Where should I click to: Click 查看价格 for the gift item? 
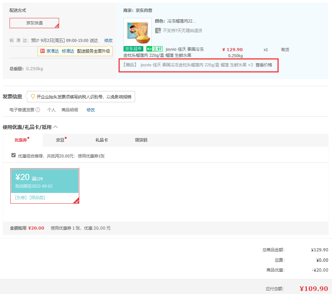[x=264, y=65]
